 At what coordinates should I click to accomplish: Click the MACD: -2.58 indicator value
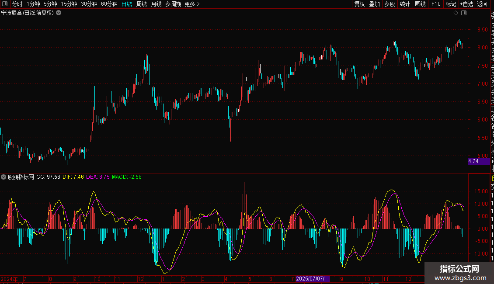coord(127,177)
